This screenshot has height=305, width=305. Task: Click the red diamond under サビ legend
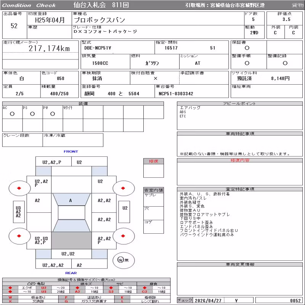[x=111, y=288]
